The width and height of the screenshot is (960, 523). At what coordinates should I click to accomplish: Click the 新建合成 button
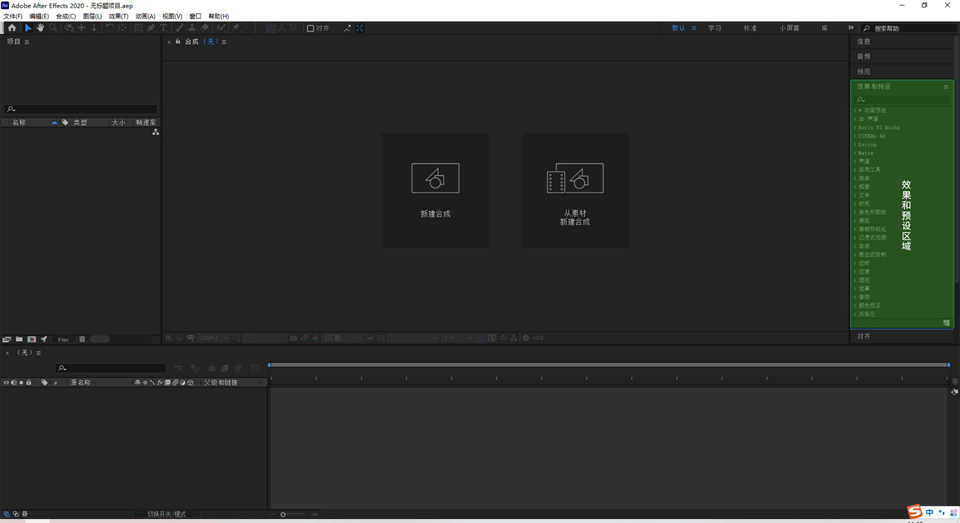pos(435,190)
